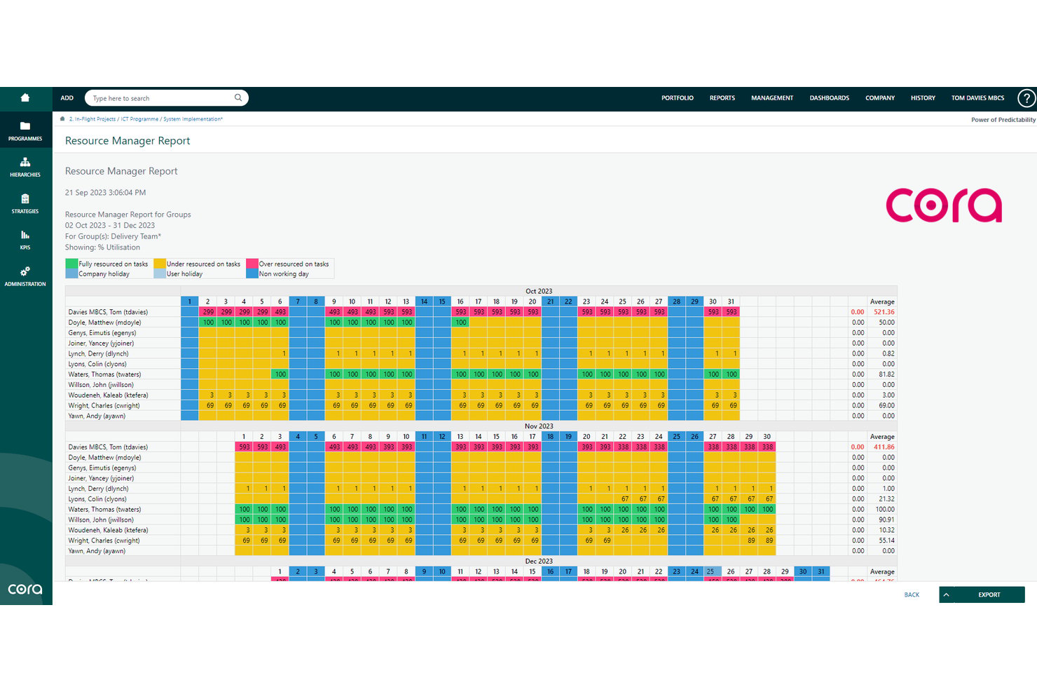
Task: Open the Management menu
Action: 772,98
